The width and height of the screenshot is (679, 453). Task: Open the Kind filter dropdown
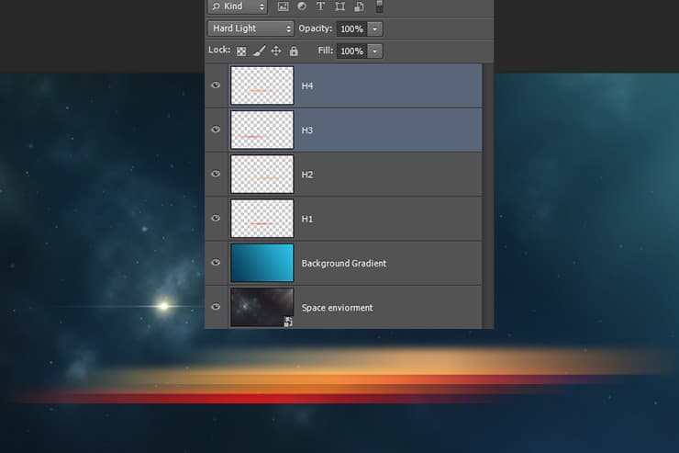pos(238,6)
